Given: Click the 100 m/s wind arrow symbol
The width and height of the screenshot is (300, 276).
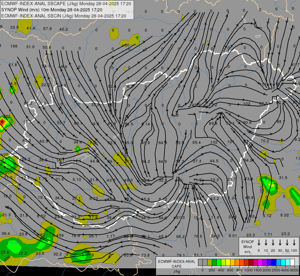Looking at the screenshot, I should pyautogui.click(x=294, y=243).
